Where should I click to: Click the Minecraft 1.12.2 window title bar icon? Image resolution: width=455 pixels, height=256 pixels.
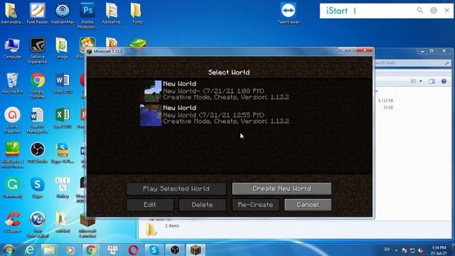point(90,51)
